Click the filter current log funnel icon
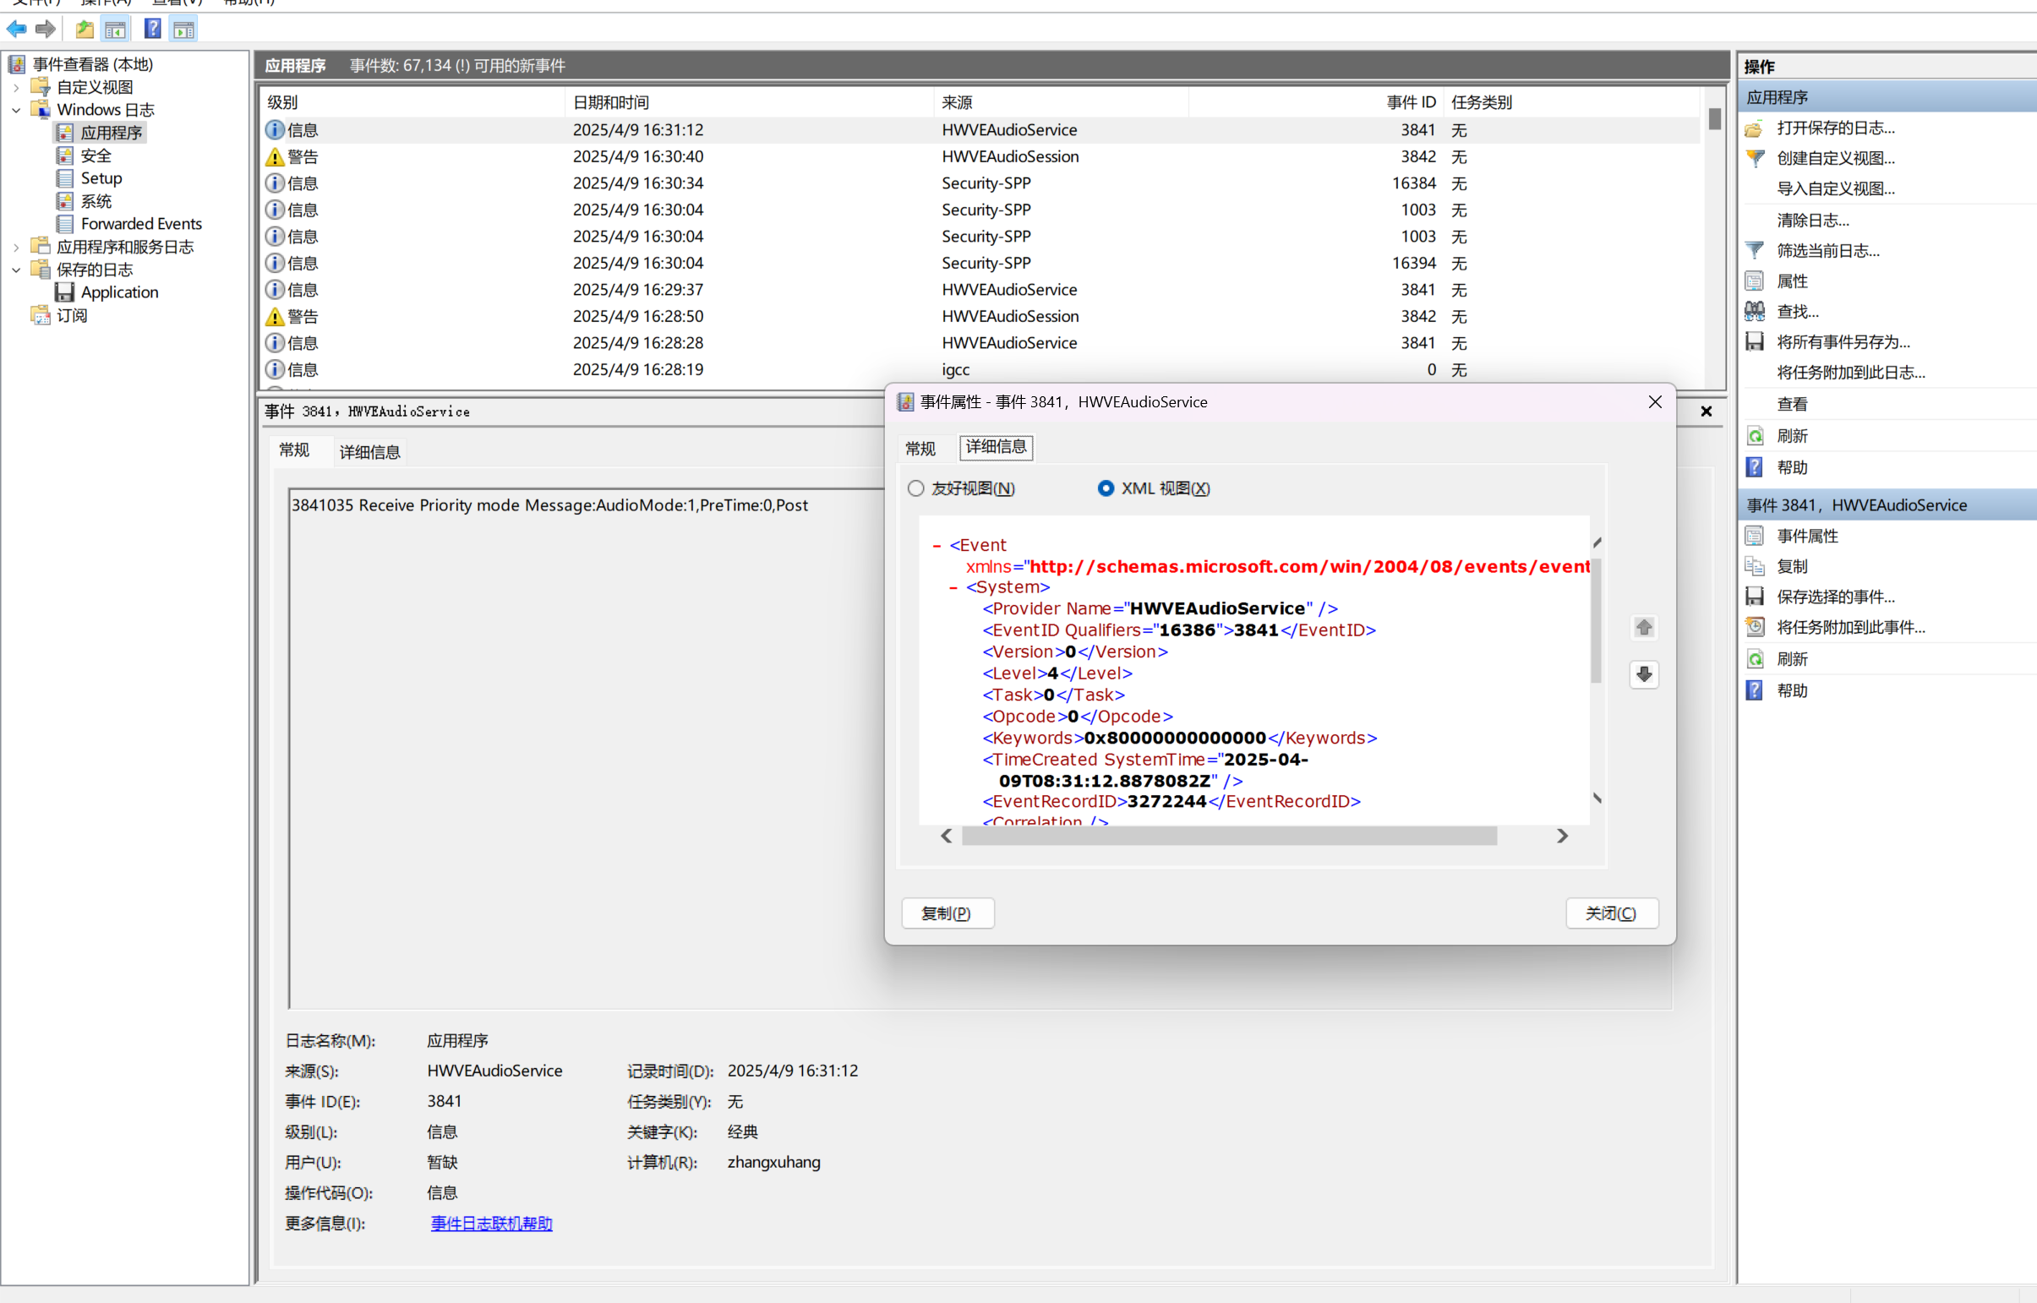The width and height of the screenshot is (2037, 1303). 1755,250
